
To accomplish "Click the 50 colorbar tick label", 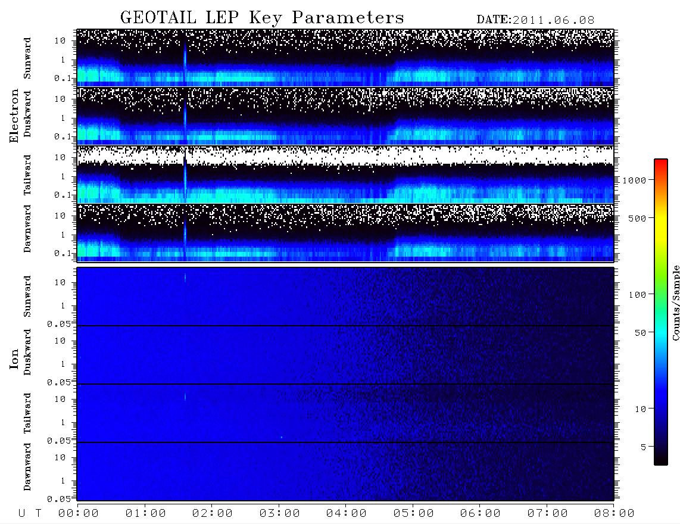I will (640, 333).
